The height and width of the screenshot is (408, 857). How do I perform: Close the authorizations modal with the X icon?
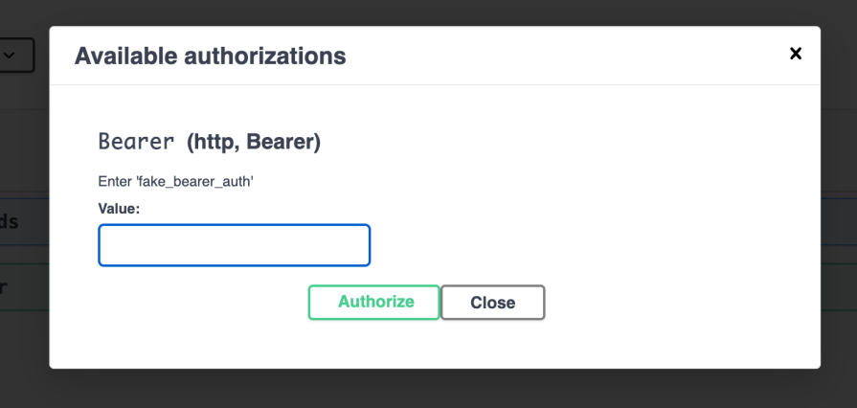tap(795, 54)
